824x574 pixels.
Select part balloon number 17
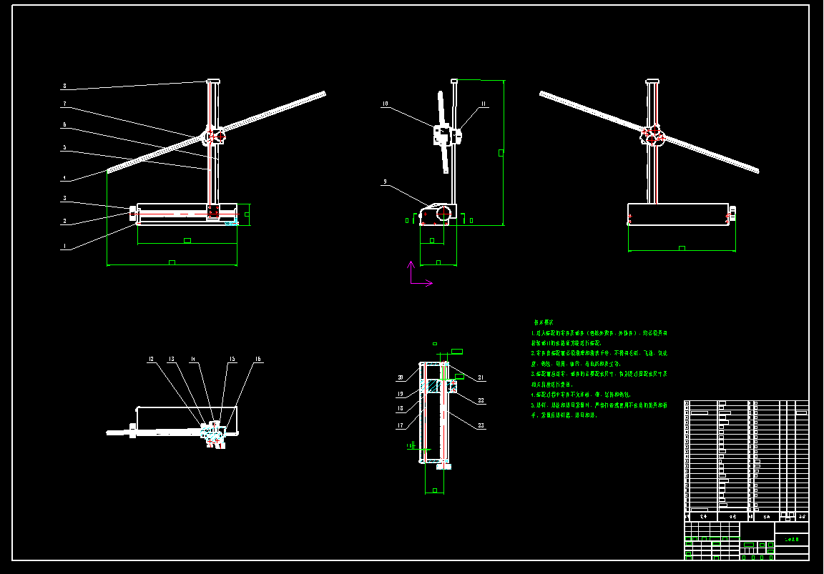point(401,426)
